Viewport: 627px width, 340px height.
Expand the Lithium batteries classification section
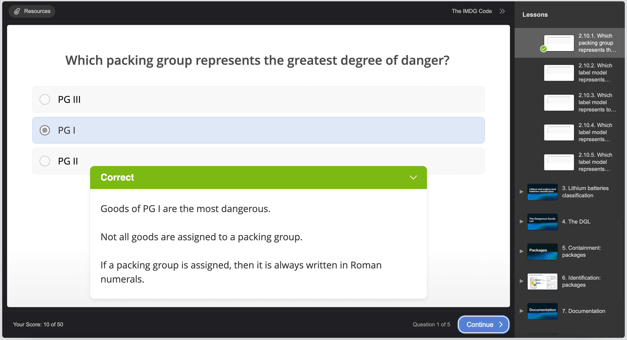[521, 192]
